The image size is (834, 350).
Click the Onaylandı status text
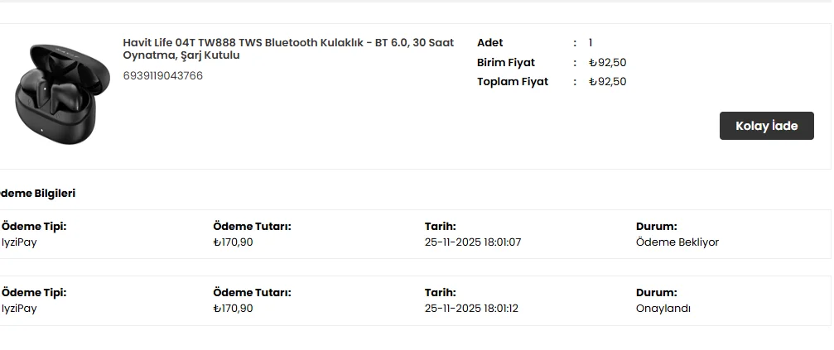pyautogui.click(x=663, y=309)
